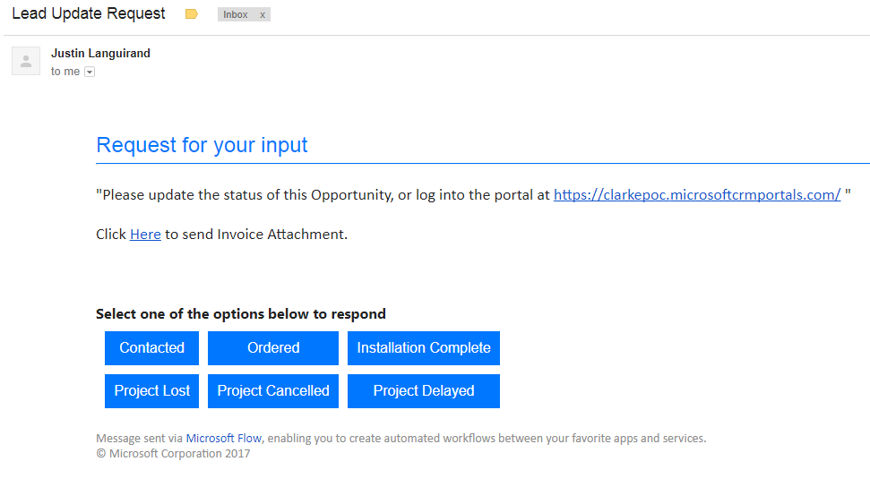Click the Project Lost button

[152, 391]
